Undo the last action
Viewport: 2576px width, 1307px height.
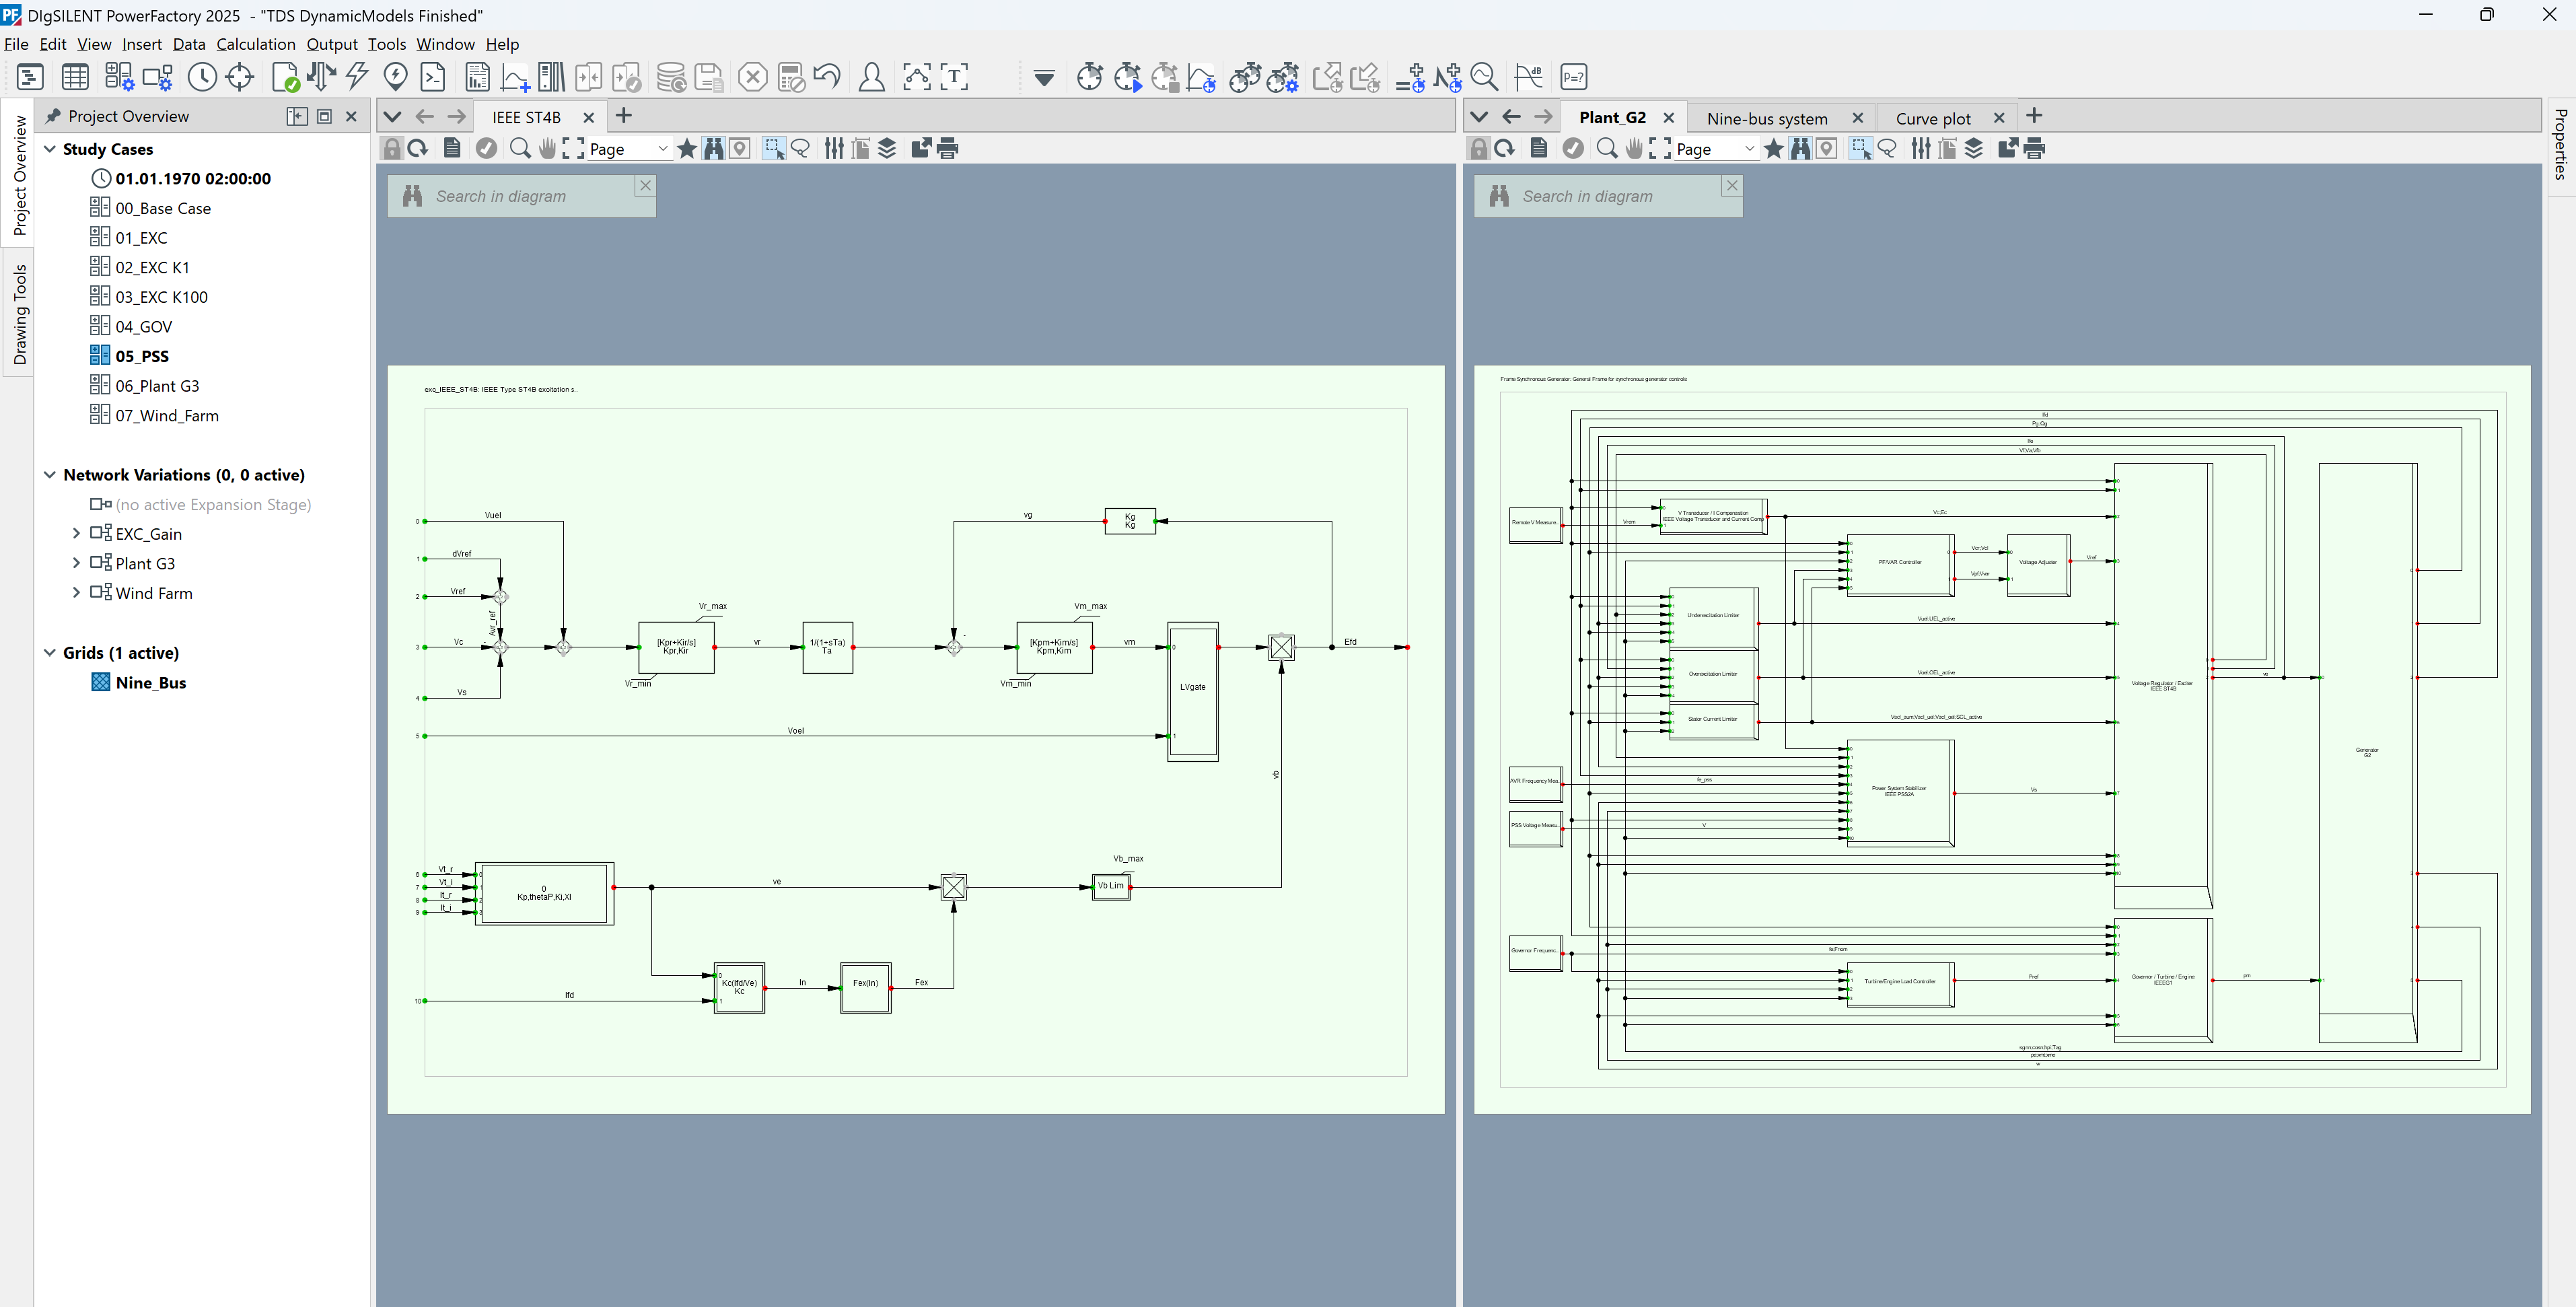[x=827, y=77]
